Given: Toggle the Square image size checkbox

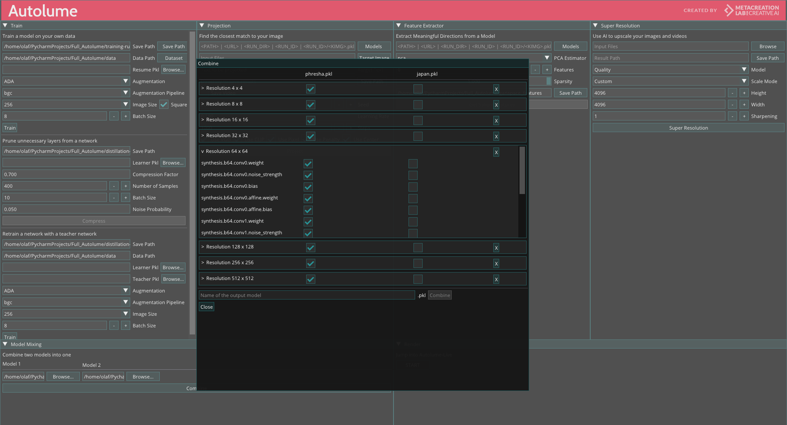Looking at the screenshot, I should pos(164,105).
